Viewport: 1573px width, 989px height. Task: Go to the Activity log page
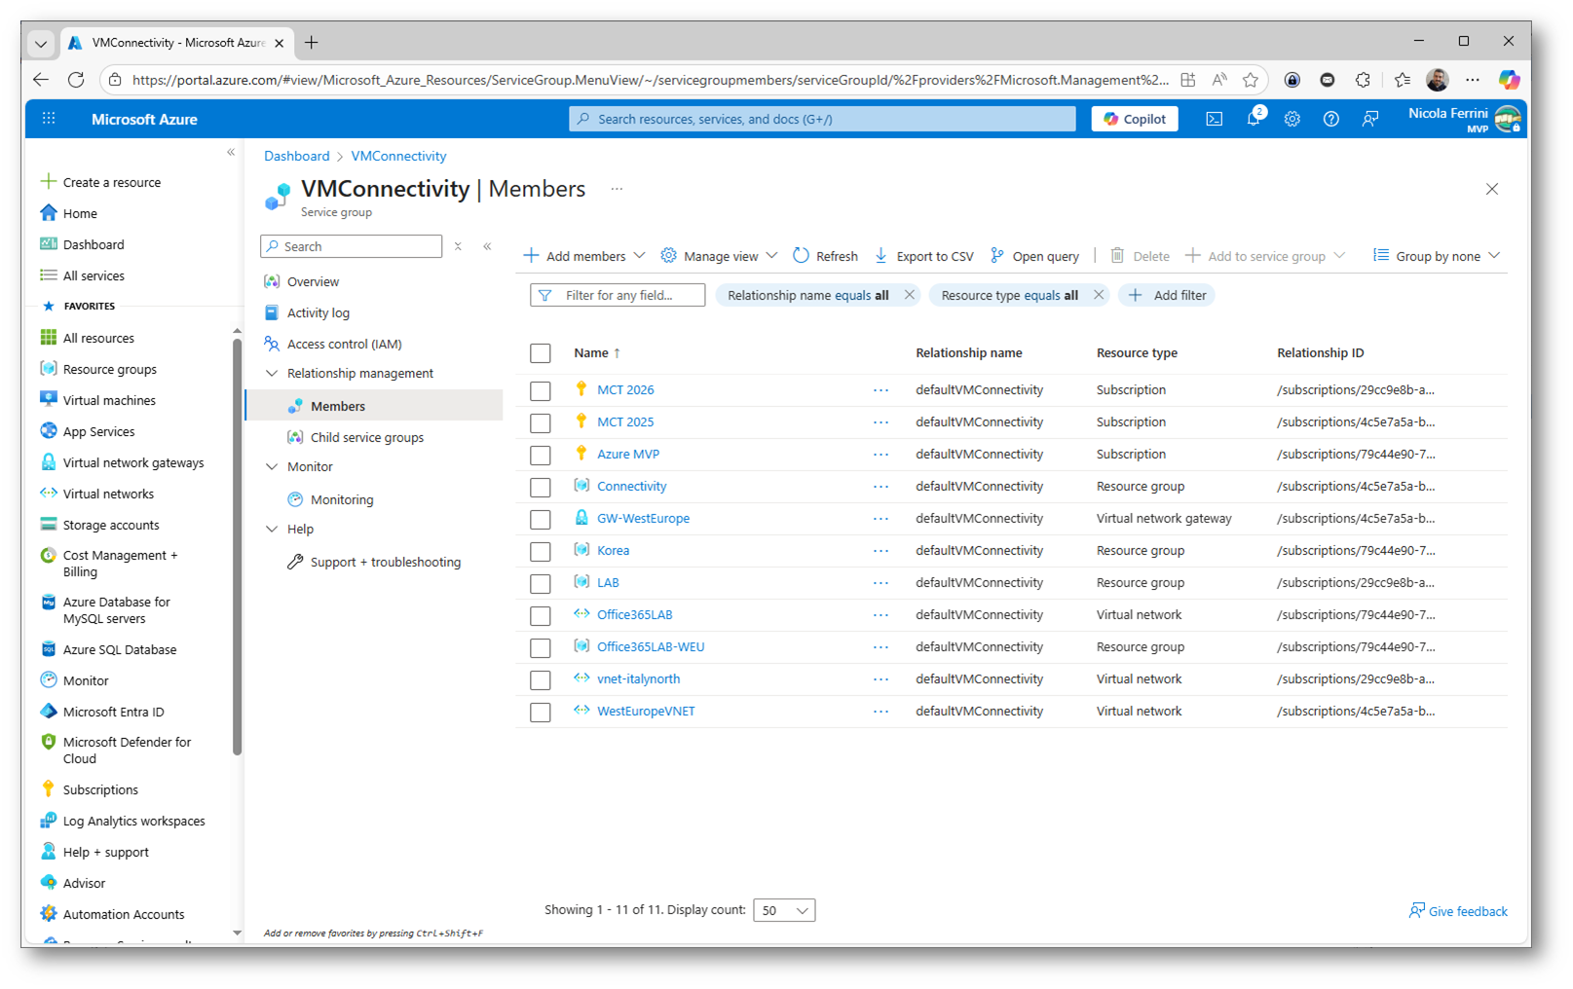tap(318, 313)
